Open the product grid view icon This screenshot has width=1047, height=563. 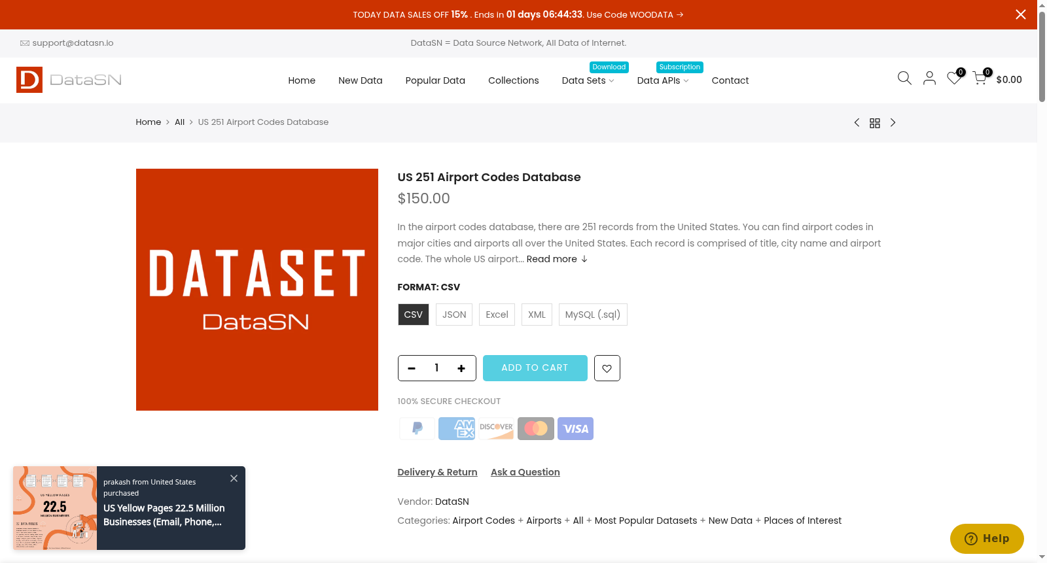point(875,123)
